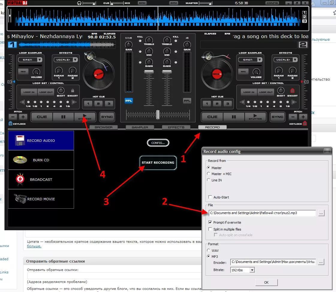Toggle right deck keylock padlock icon
The height and width of the screenshot is (292, 336).
point(305,123)
